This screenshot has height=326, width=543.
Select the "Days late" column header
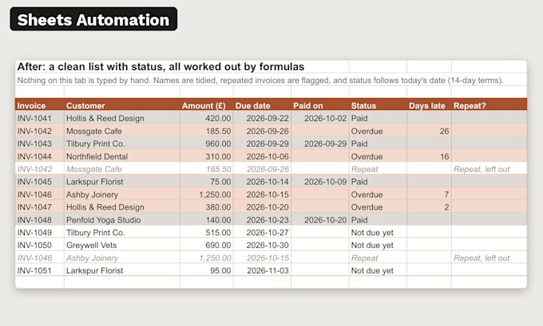(x=427, y=106)
